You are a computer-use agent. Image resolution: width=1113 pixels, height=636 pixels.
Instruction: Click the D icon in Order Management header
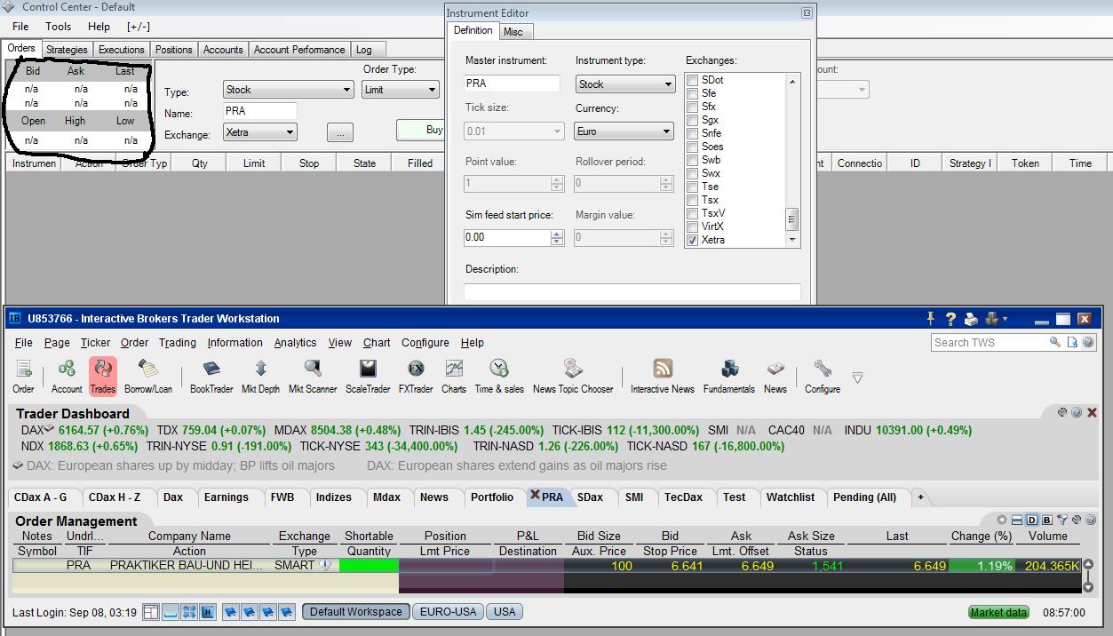[x=1032, y=520]
